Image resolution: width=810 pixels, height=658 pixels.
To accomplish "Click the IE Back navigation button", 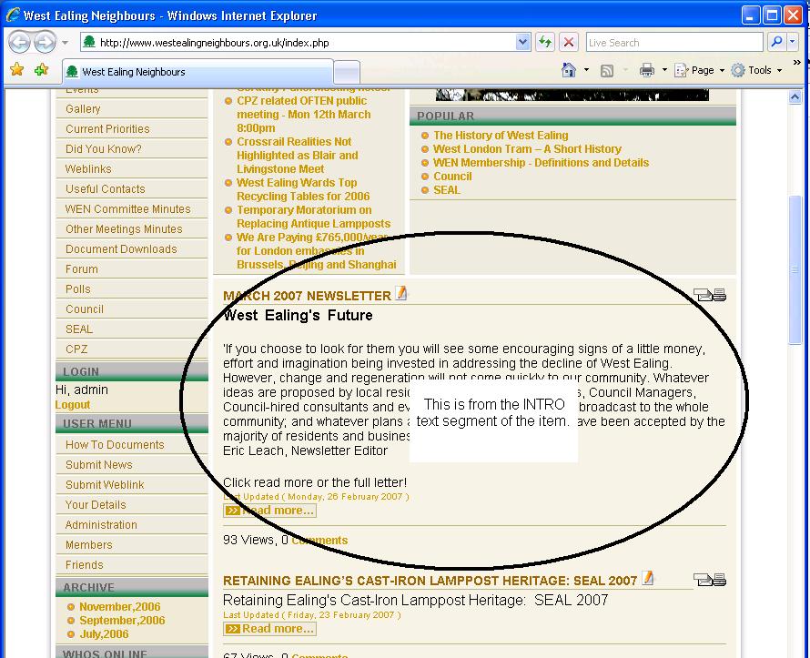I will pyautogui.click(x=20, y=43).
